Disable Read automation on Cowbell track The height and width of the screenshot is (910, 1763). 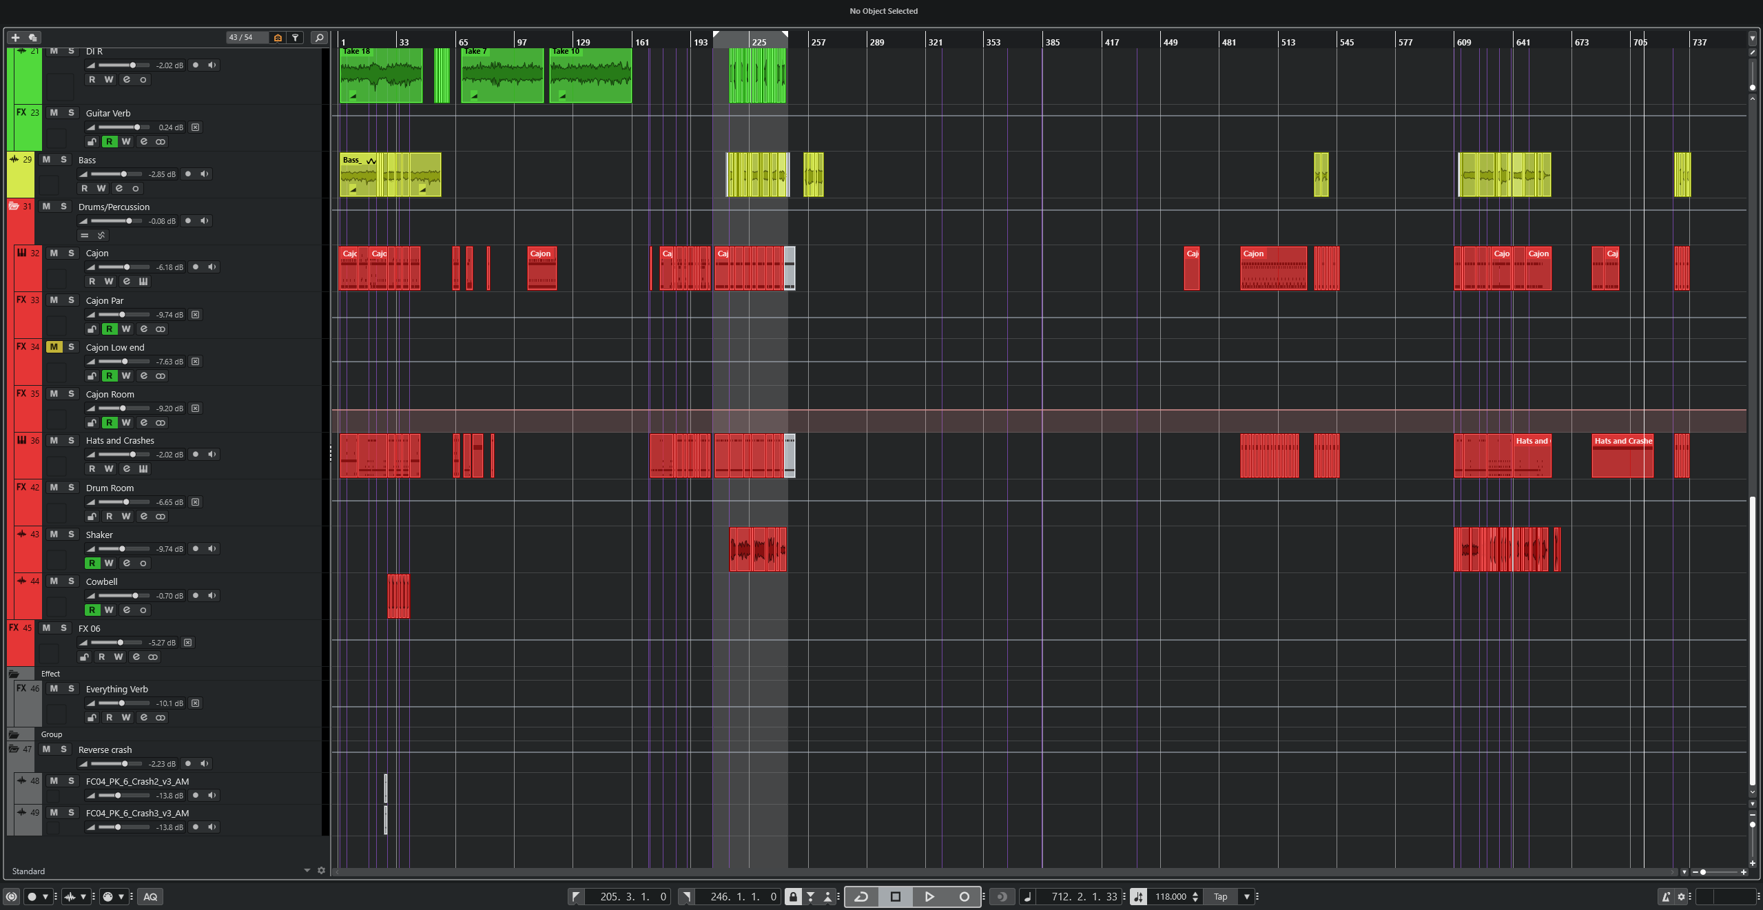(x=92, y=610)
